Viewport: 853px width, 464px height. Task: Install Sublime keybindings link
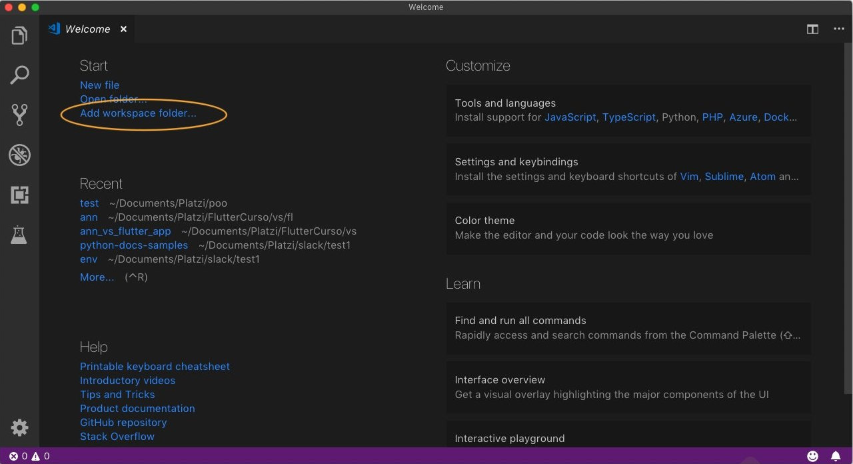[x=724, y=177]
